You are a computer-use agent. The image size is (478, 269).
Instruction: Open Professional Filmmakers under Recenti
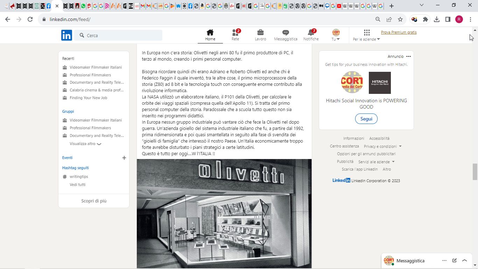tap(90, 75)
